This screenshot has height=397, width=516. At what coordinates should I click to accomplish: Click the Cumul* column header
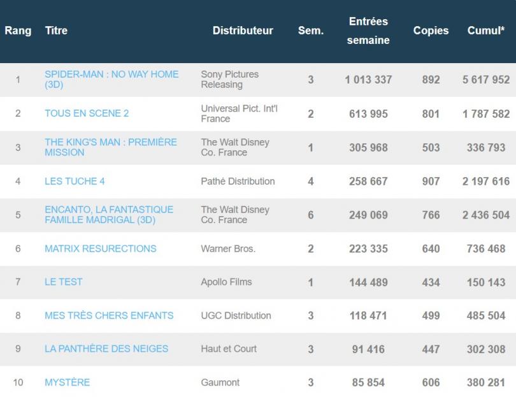[x=486, y=31]
